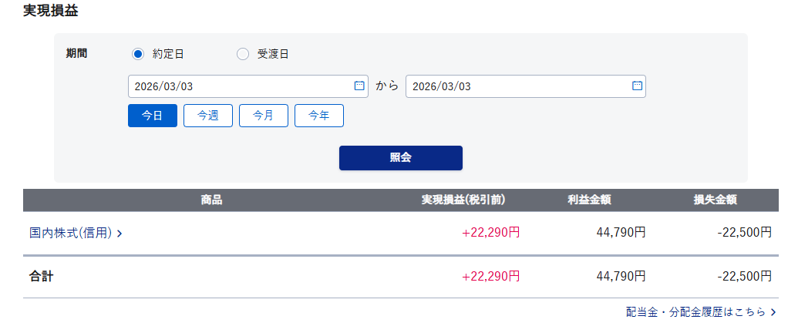This screenshot has width=788, height=333.
Task: Click the 損失金額 column header
Action: [716, 200]
